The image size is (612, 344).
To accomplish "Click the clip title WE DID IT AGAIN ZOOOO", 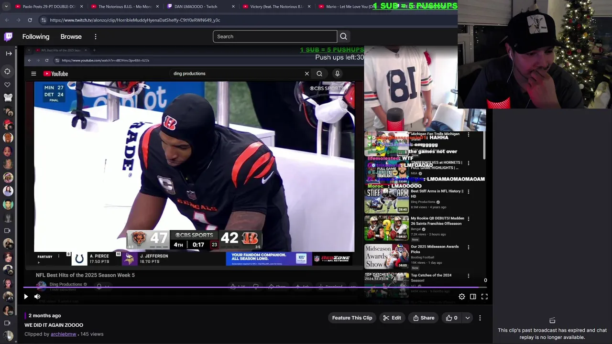I will 54,325.
